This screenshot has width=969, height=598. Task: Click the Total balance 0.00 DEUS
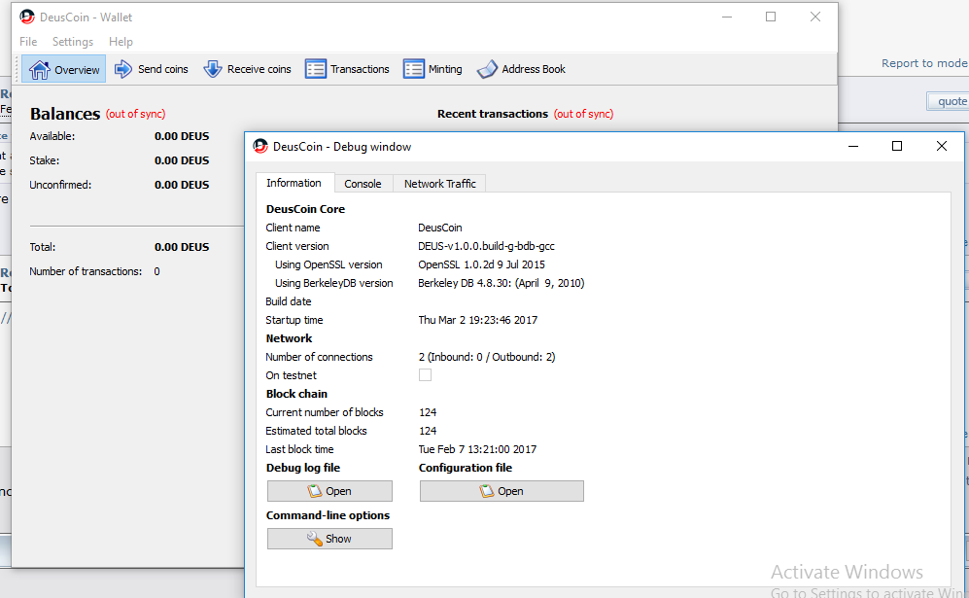[x=182, y=247]
